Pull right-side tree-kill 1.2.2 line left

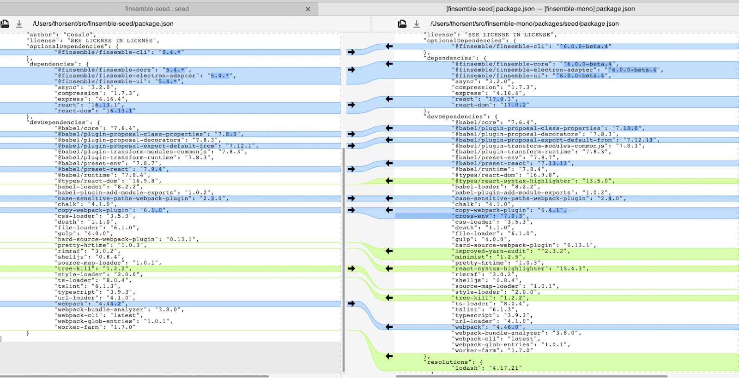click(389, 298)
